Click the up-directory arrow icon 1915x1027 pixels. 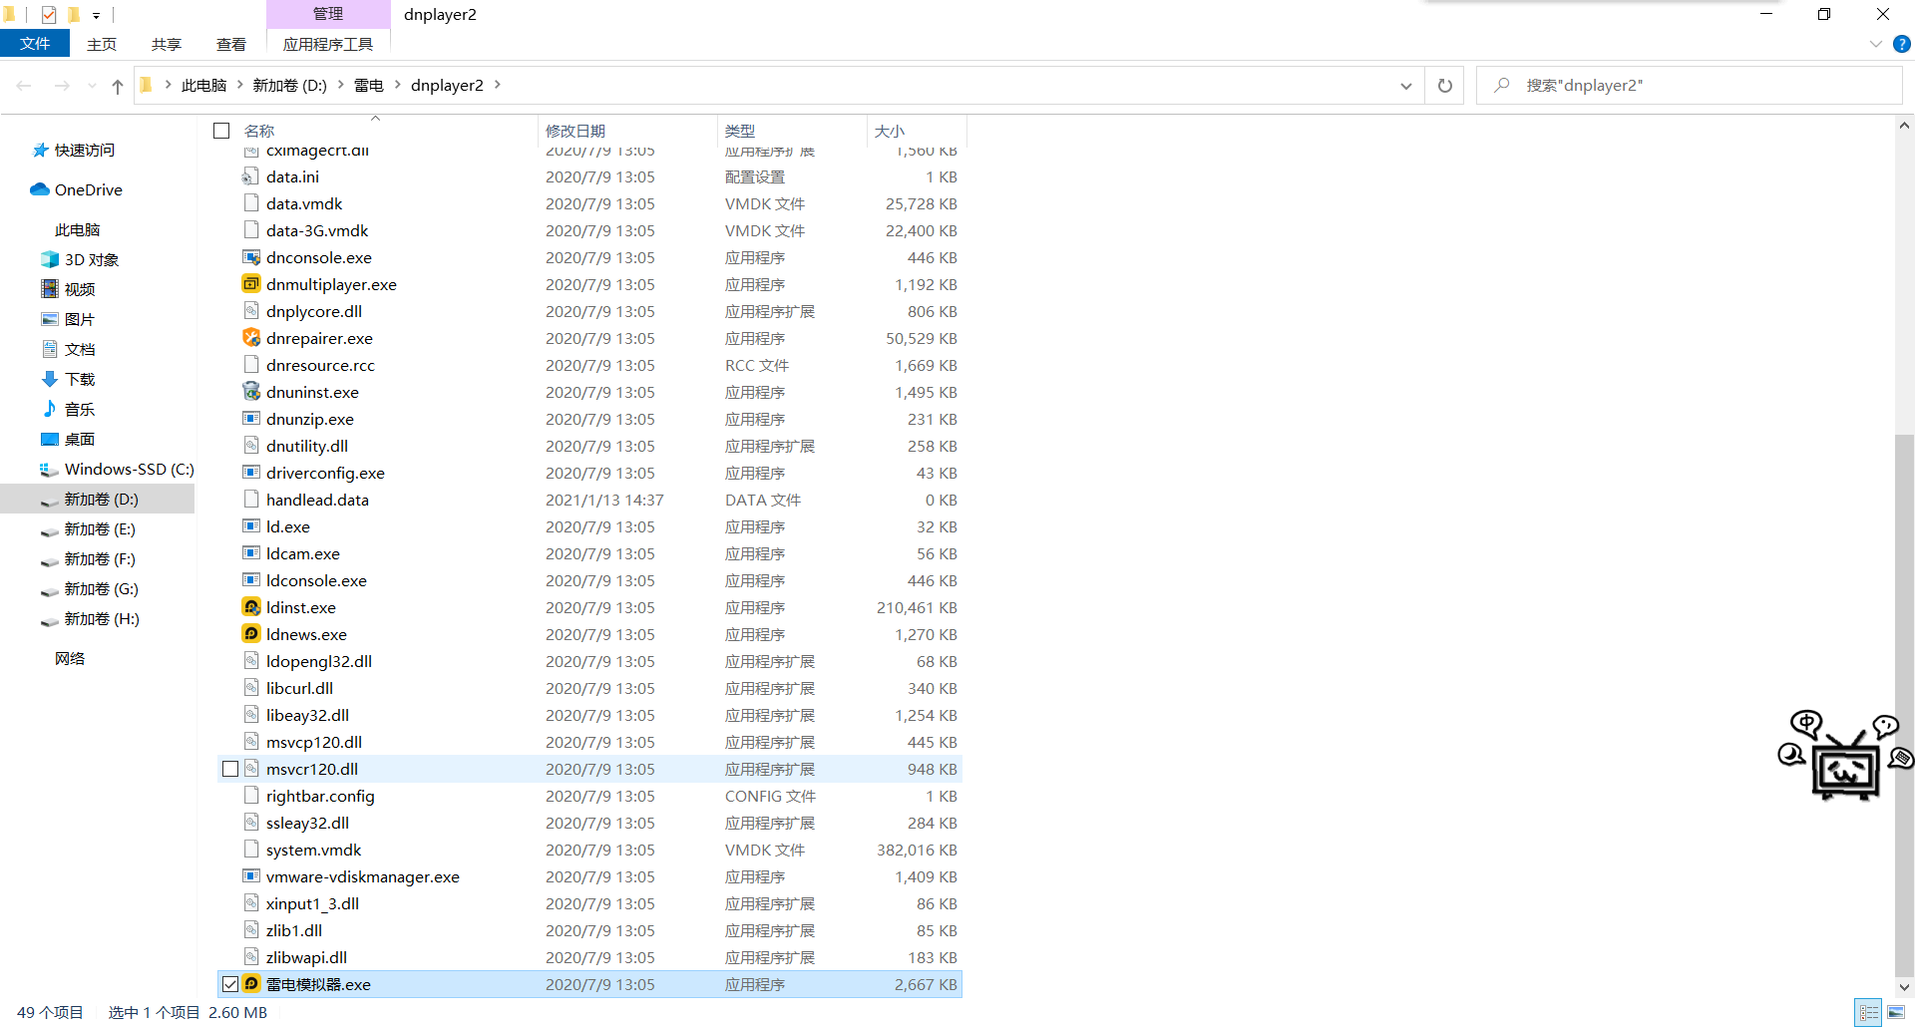click(x=118, y=87)
